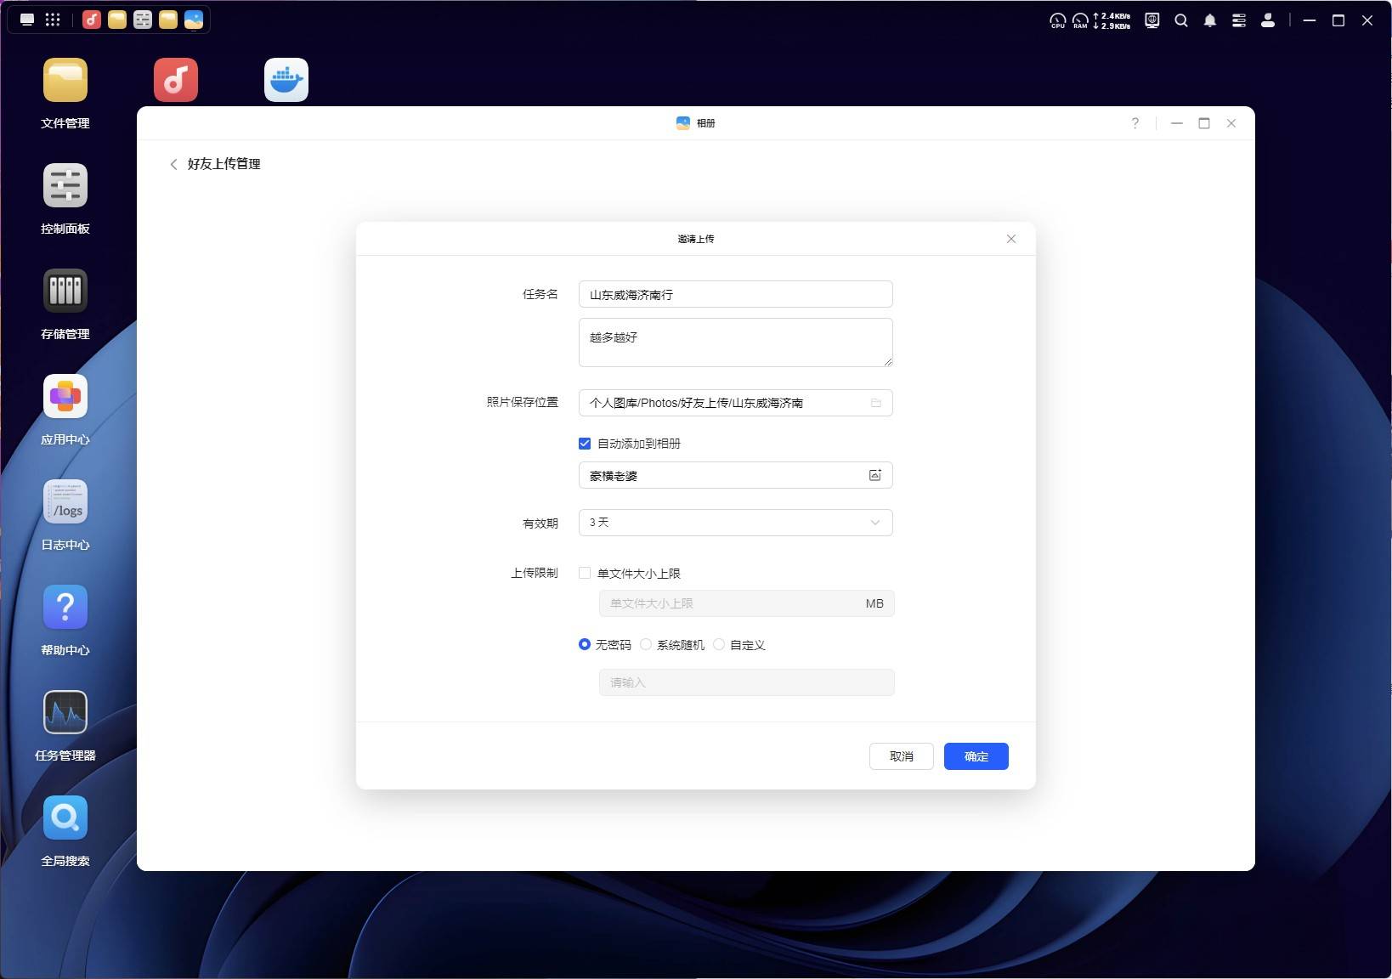Uncheck 自动添加到相册

[585, 443]
